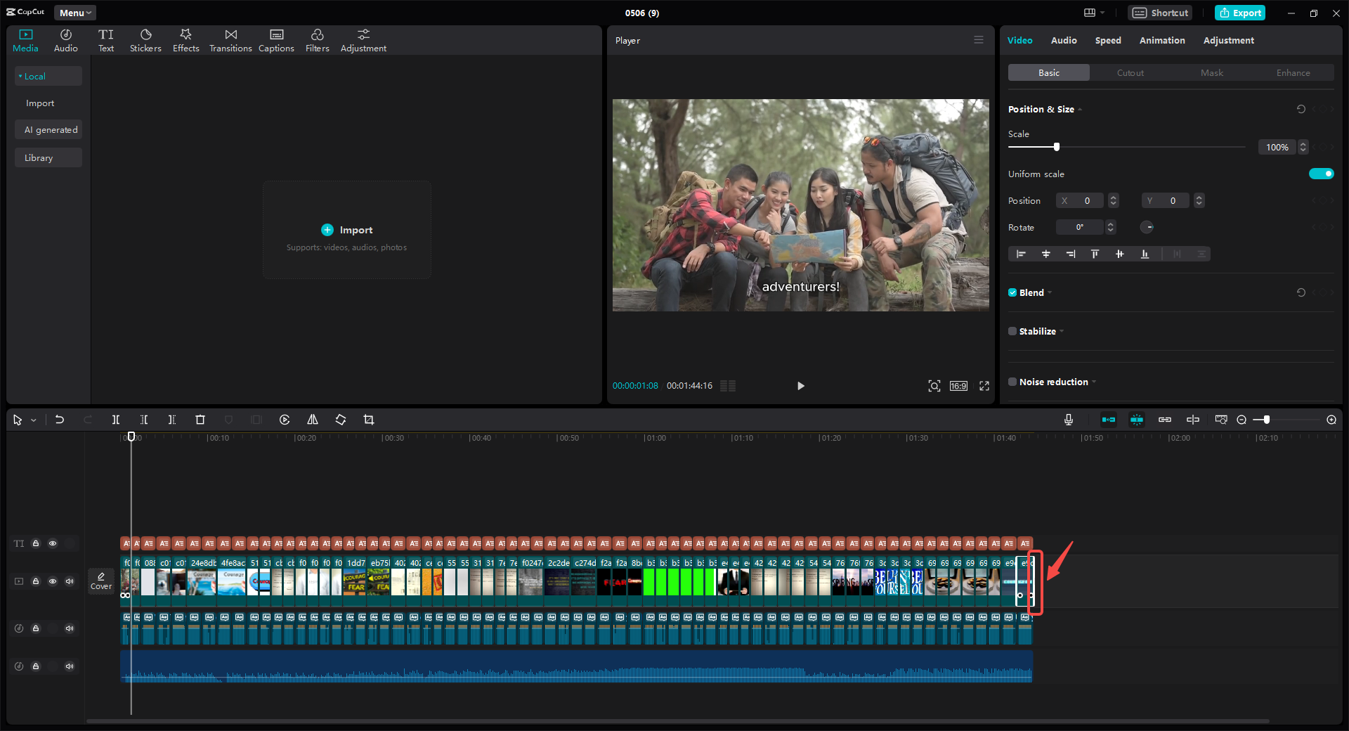
Task: Click the Mirror icon to flip the clip
Action: tap(313, 420)
